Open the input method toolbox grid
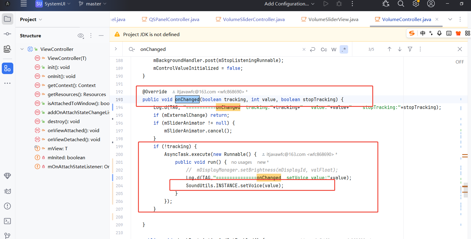This screenshot has width=471, height=239. pyautogui.click(x=468, y=33)
